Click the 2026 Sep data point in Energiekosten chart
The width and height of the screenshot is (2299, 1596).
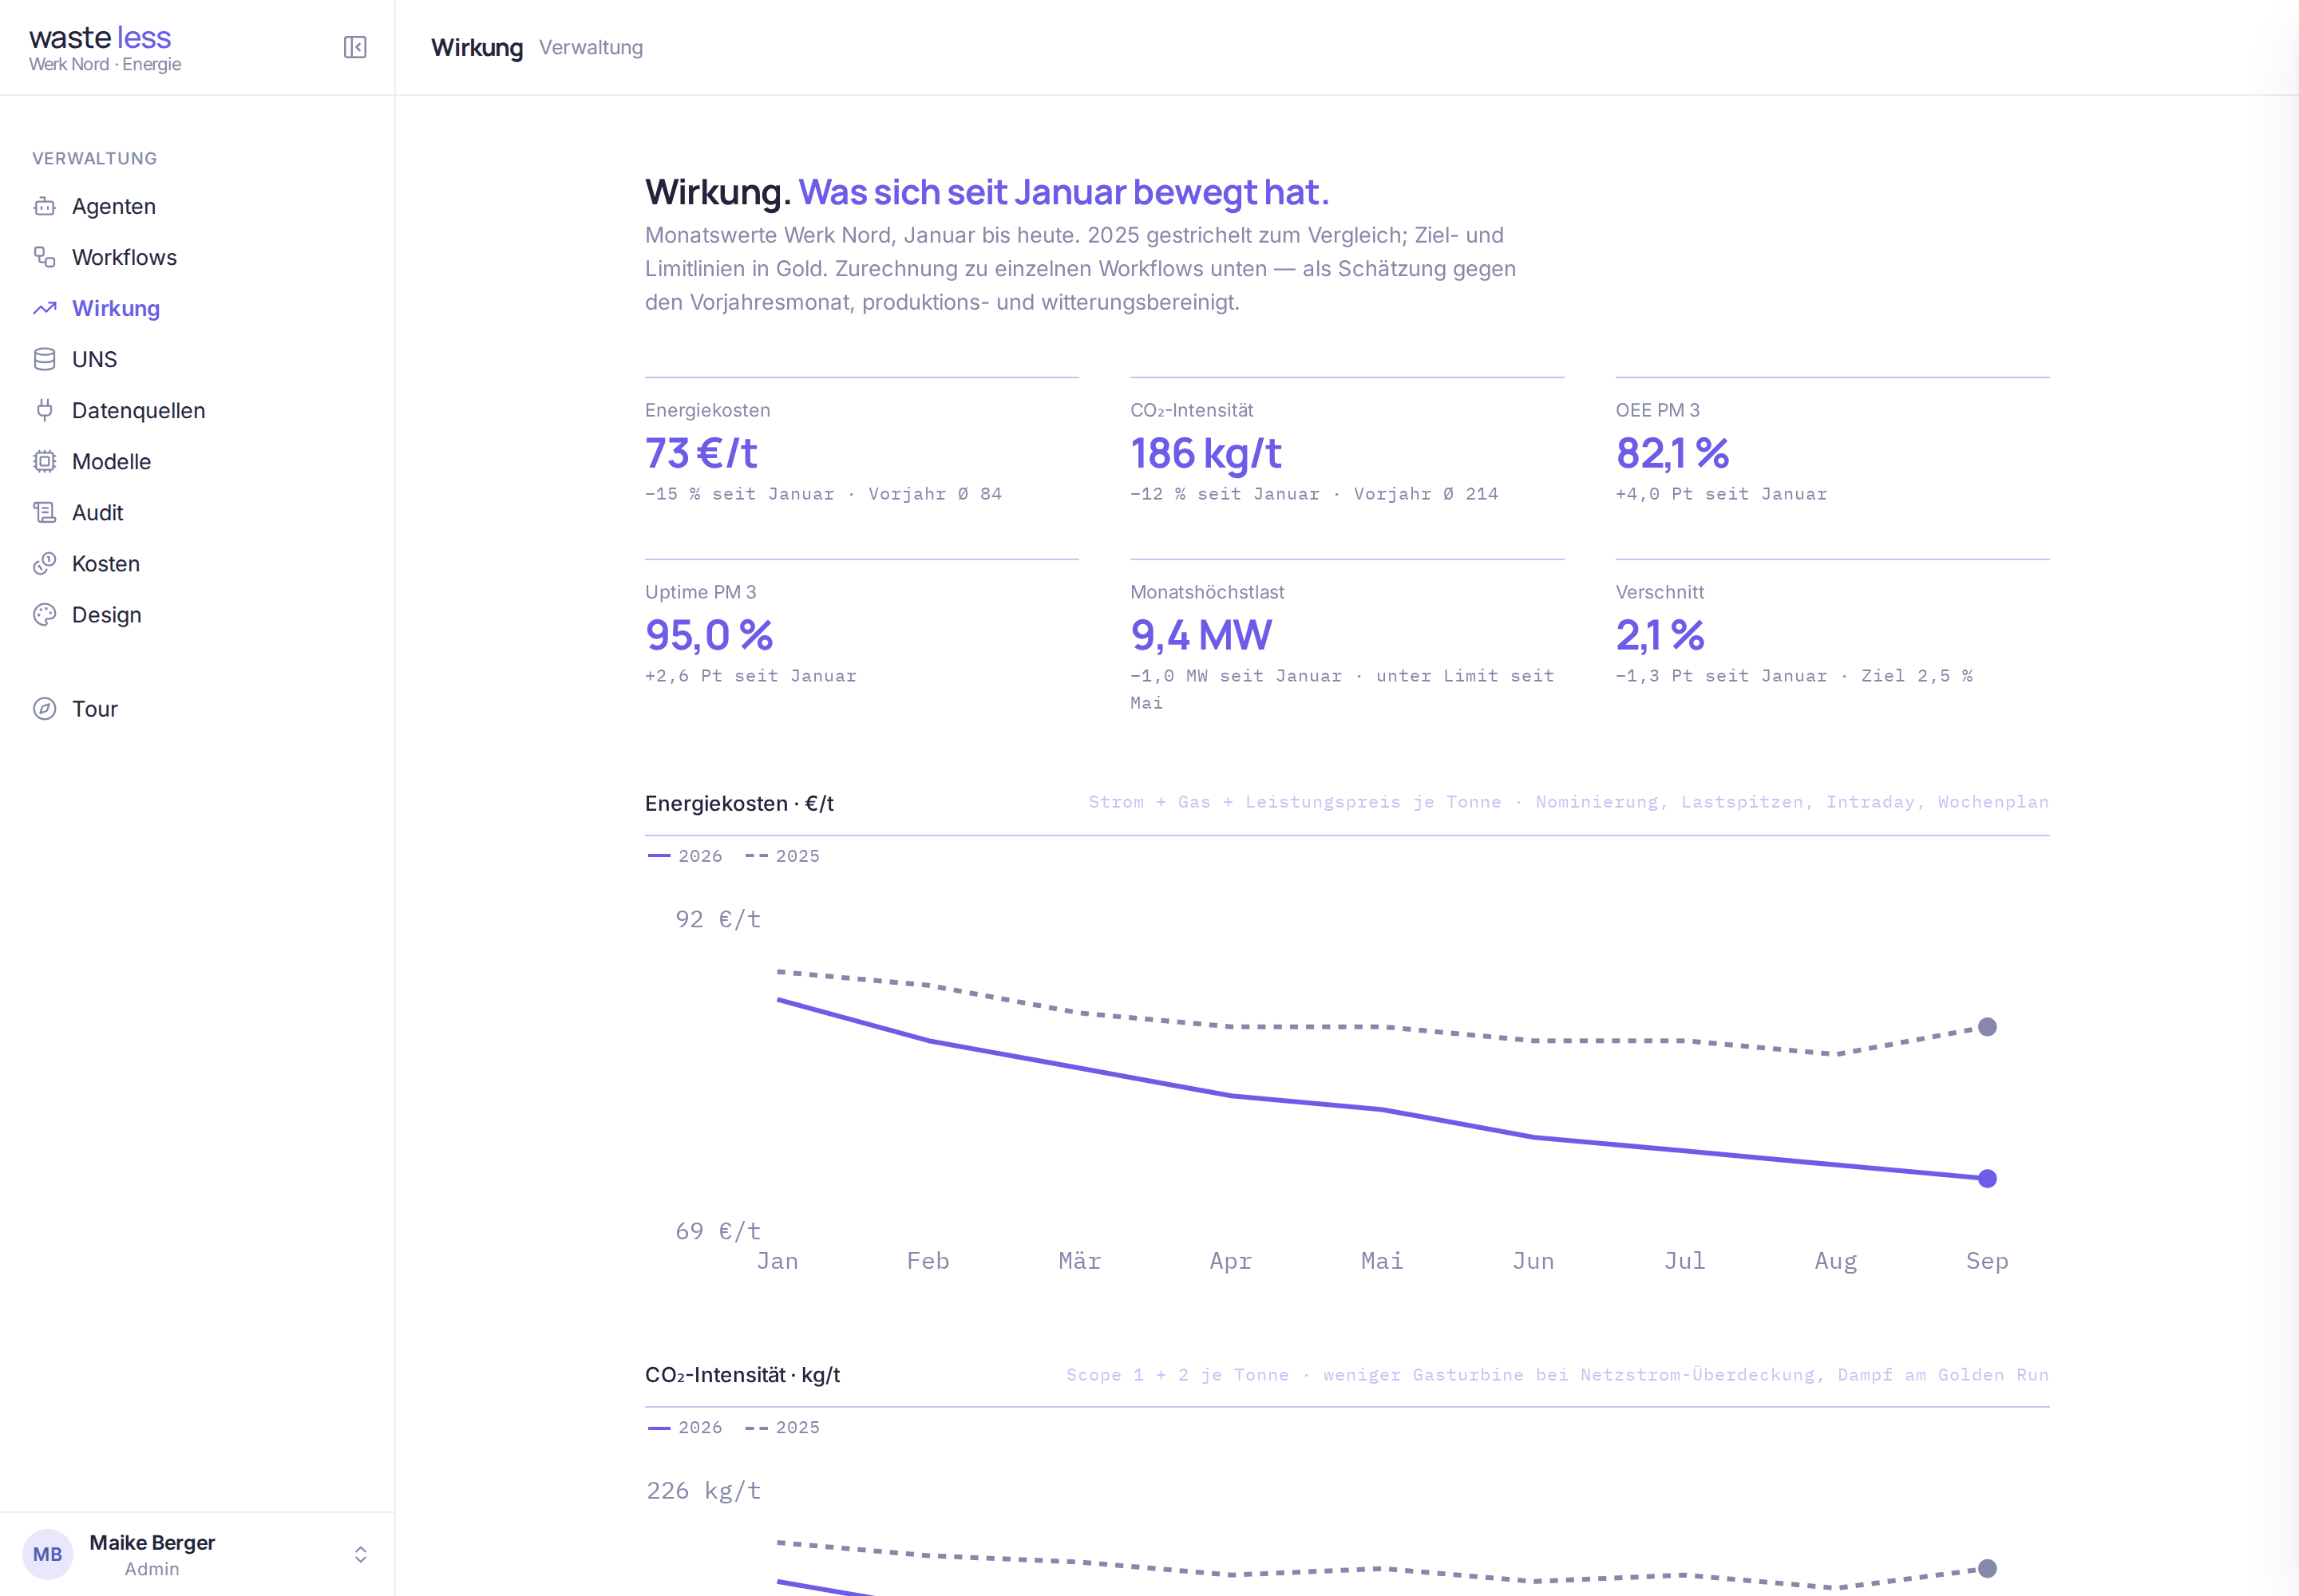point(1987,1178)
